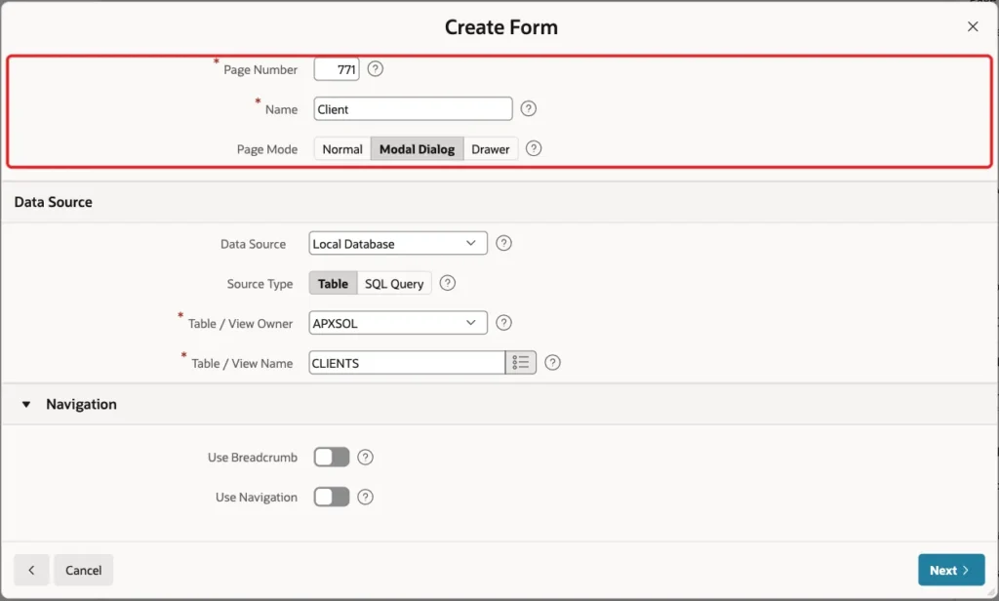
Task: Open help for Use Navigation
Action: pyautogui.click(x=365, y=498)
